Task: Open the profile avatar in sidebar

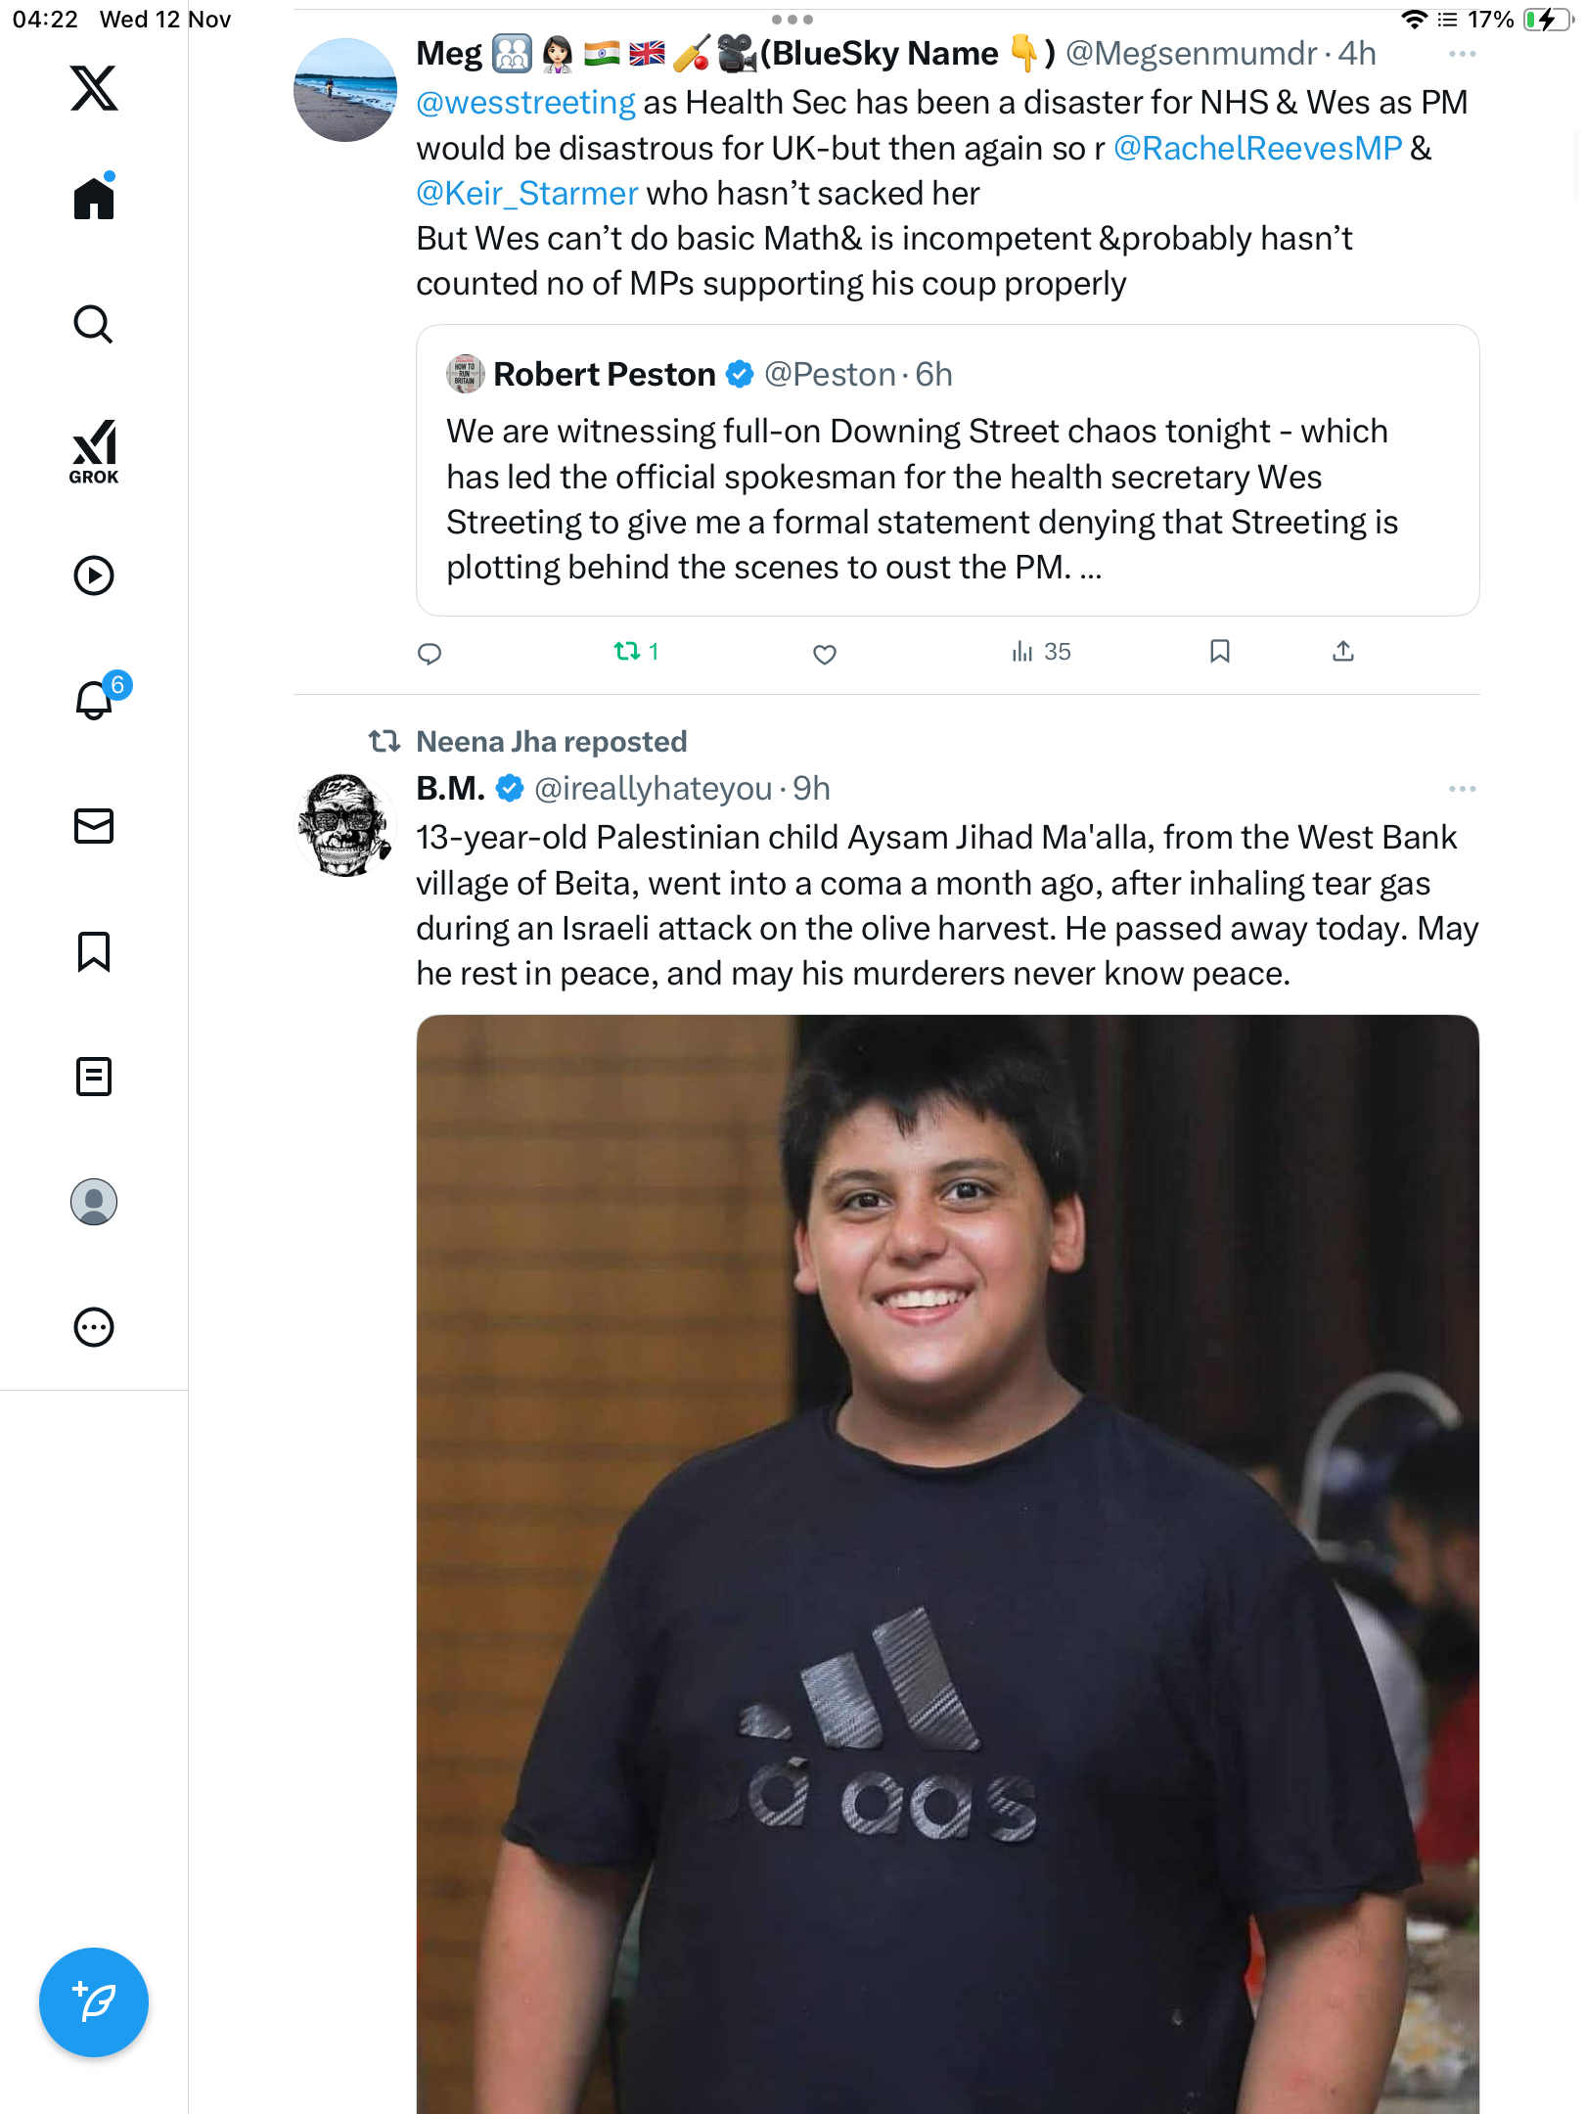Action: point(94,1202)
